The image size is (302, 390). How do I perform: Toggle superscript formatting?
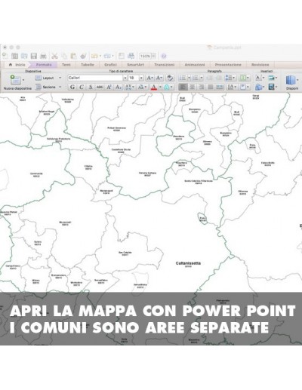pos(109,87)
